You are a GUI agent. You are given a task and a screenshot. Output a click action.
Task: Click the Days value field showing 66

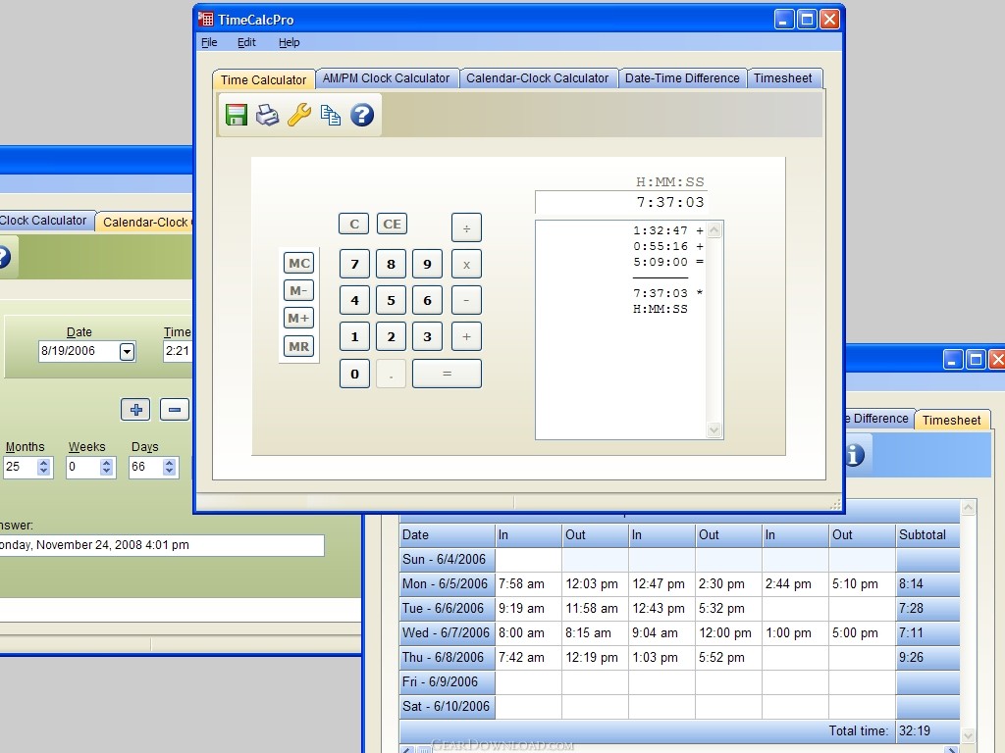pyautogui.click(x=145, y=467)
